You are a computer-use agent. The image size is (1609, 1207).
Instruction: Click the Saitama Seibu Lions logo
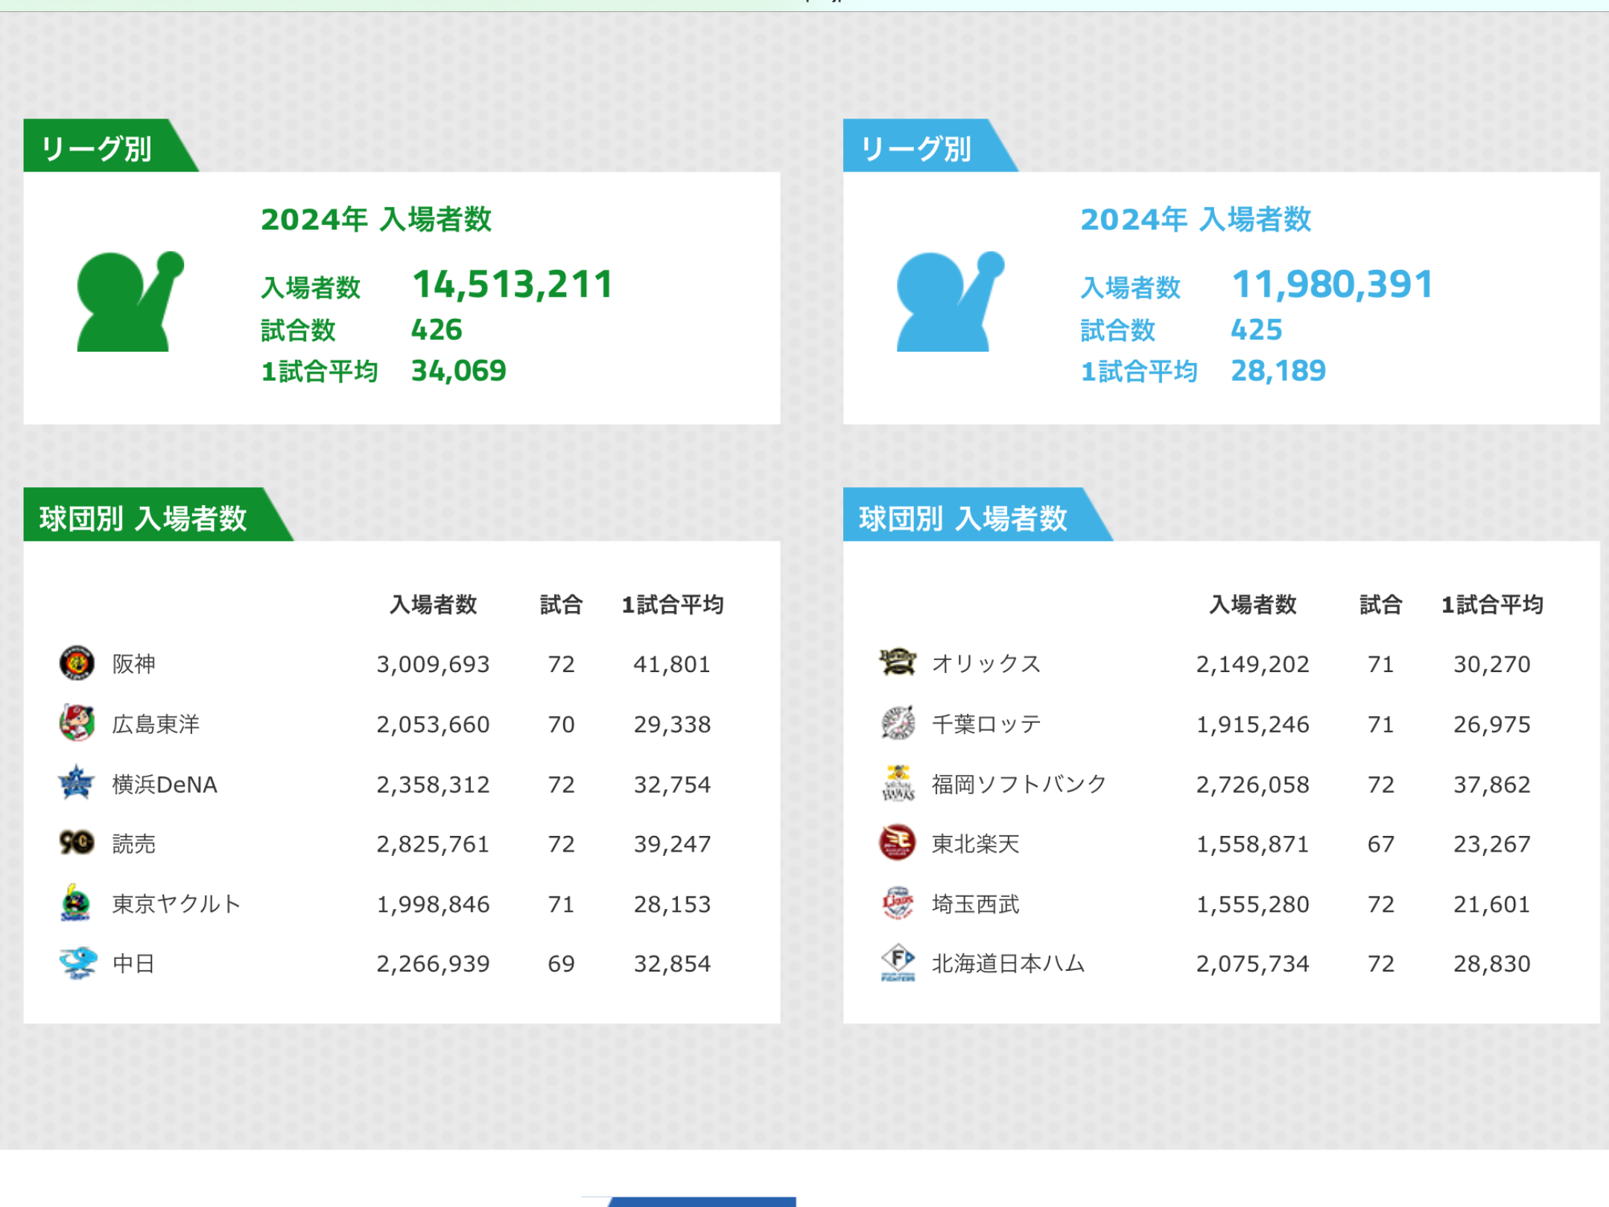[898, 903]
